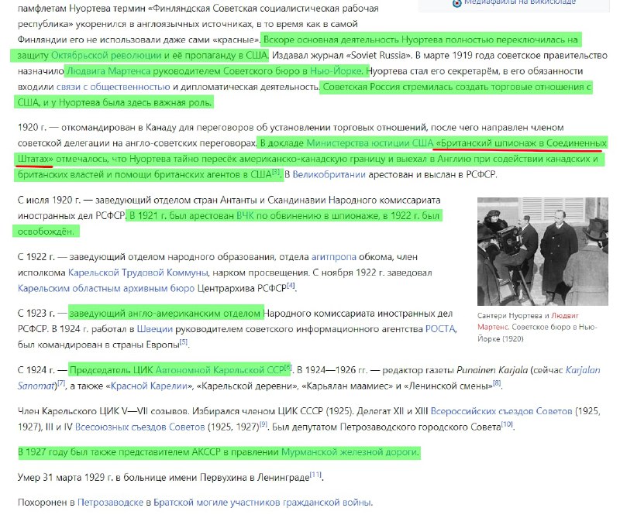Click the text 'С июля 1920 г.'
Viewport: 620px width, 518px height.
49,201
